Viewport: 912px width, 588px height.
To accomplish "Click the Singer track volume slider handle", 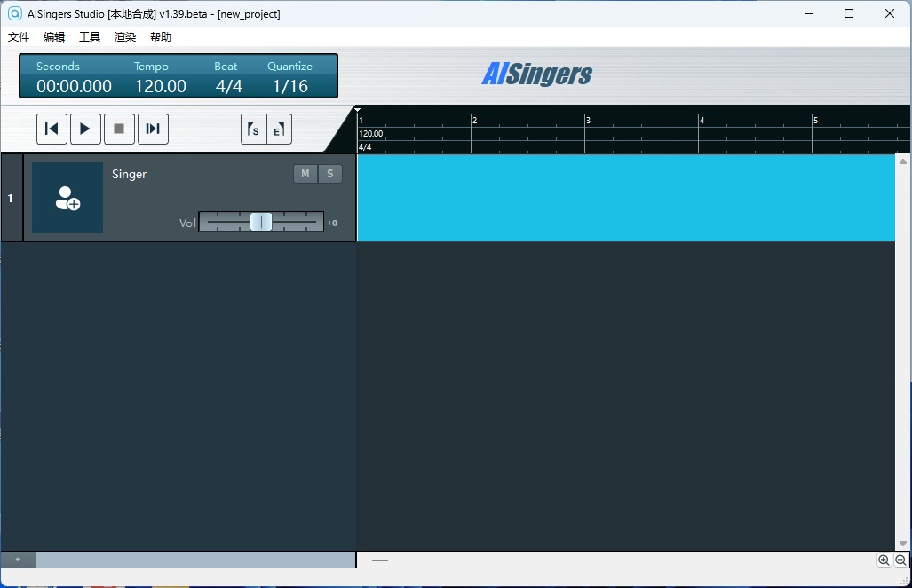I will click(261, 222).
